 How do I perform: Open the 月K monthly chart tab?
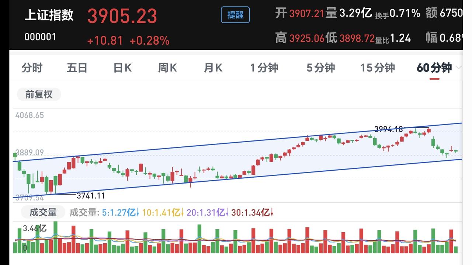[213, 68]
